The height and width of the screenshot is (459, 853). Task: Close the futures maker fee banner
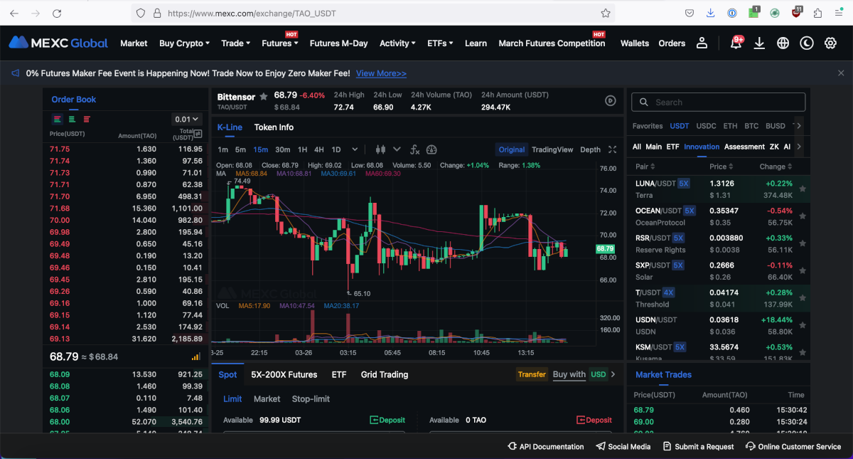(841, 73)
